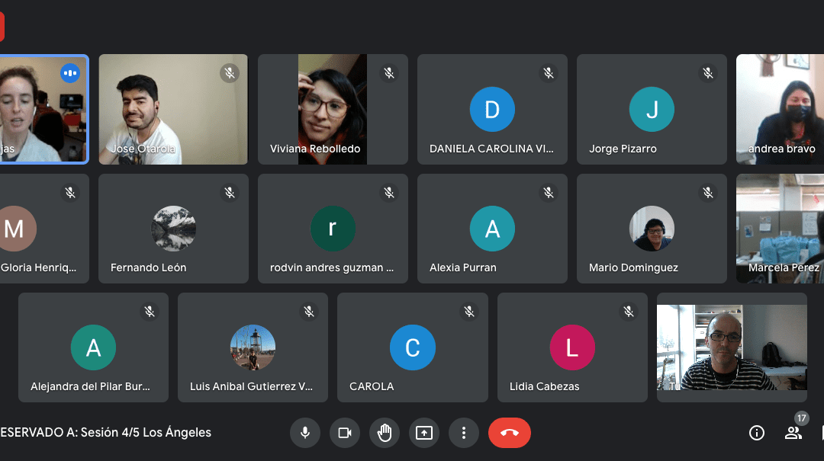Select the self-view video of man in striped shirt

pos(732,347)
